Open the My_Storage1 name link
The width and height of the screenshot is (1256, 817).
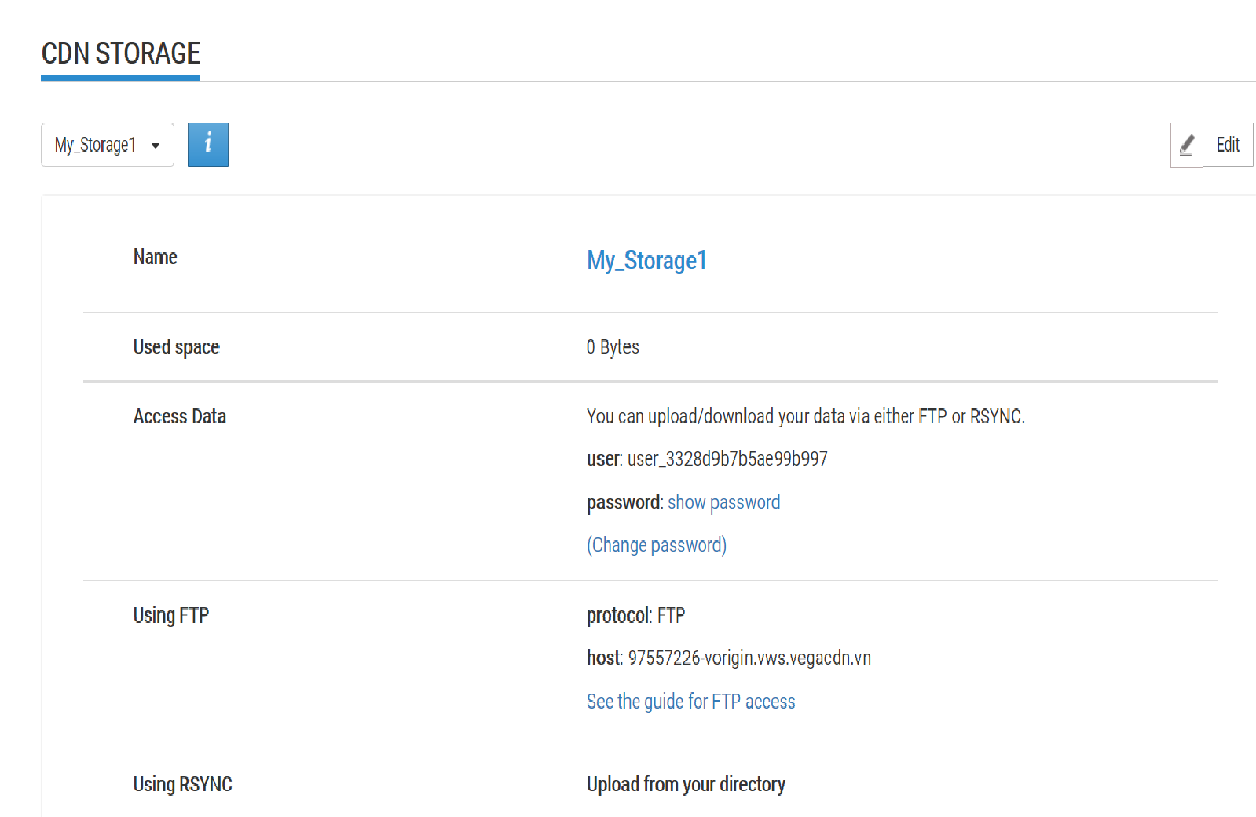[646, 260]
